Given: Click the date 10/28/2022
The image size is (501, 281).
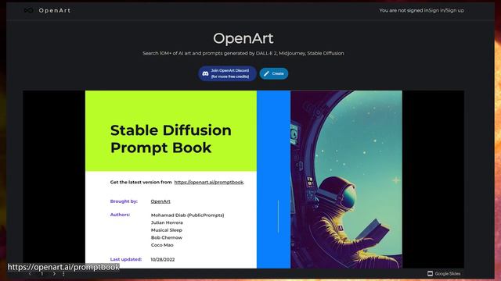Looking at the screenshot, I should [x=163, y=260].
